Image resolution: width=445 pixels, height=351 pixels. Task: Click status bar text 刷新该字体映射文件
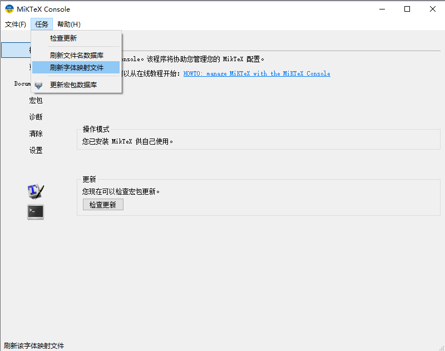[34, 346]
